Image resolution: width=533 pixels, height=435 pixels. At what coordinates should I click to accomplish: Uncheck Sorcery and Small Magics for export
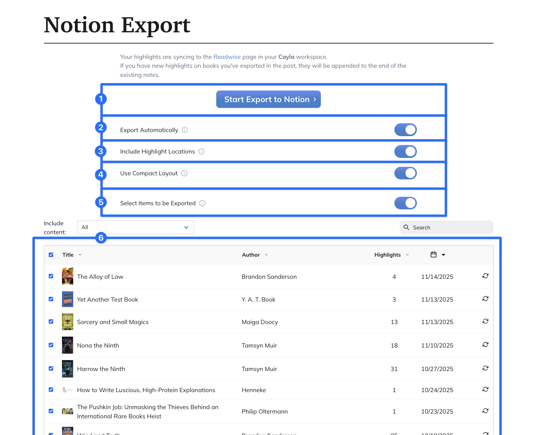click(x=51, y=321)
